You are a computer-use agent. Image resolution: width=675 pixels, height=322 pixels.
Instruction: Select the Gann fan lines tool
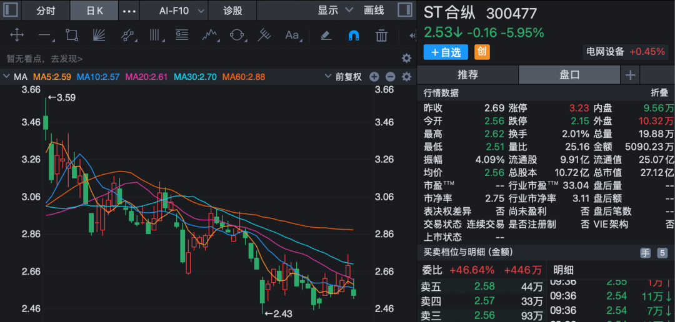tap(99, 36)
